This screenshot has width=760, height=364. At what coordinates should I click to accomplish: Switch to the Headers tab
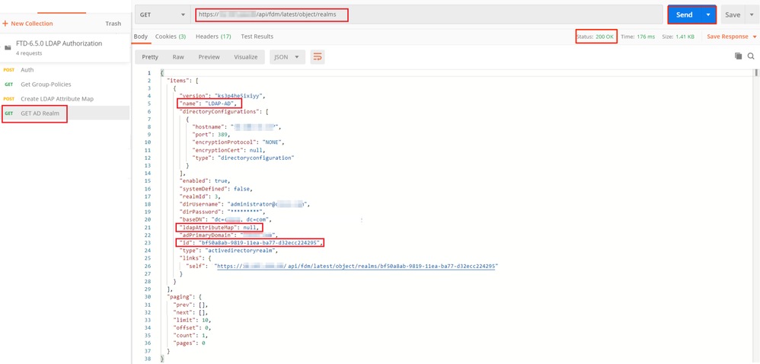[x=212, y=37]
